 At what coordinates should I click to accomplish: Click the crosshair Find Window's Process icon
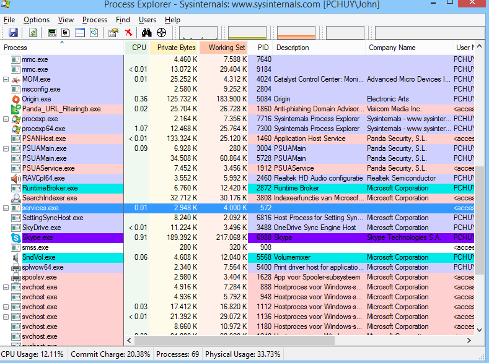pos(162,32)
